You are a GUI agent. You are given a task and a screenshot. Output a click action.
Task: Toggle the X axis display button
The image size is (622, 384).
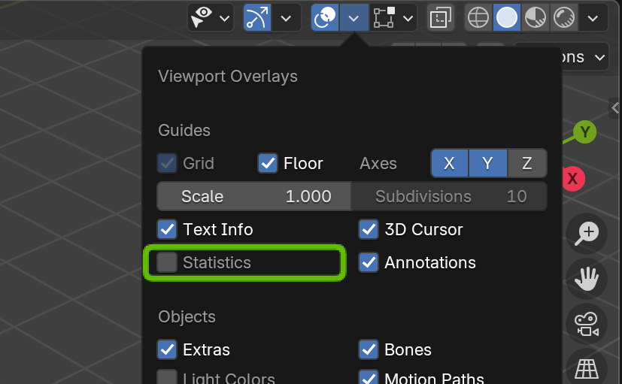click(x=450, y=163)
